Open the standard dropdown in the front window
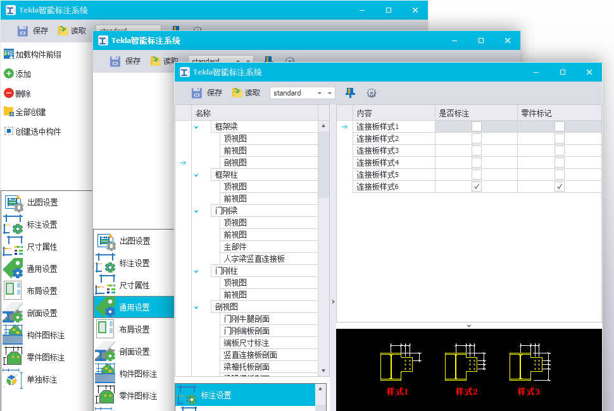 [x=329, y=93]
